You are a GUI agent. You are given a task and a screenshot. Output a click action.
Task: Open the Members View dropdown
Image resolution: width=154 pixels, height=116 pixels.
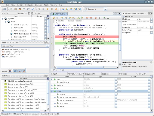pos(48,46)
